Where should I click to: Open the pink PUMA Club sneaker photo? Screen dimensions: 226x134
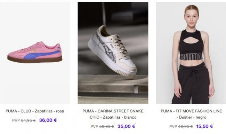35,53
